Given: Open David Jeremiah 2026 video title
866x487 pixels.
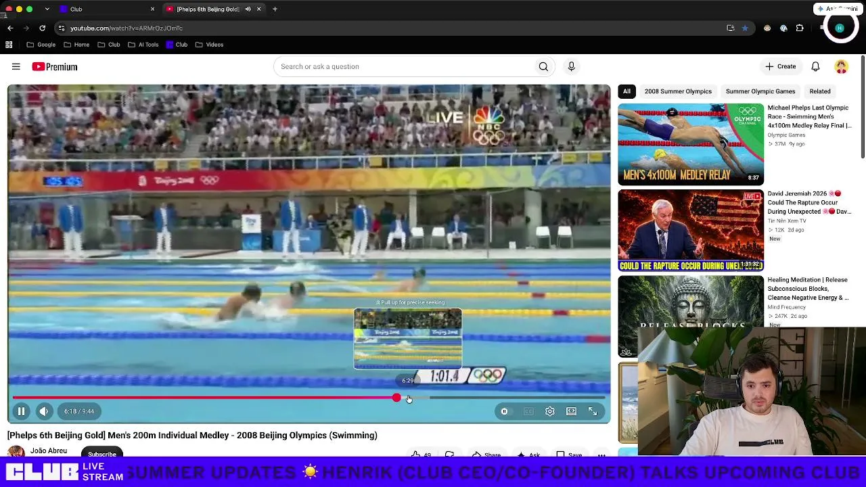Looking at the screenshot, I should click(809, 202).
